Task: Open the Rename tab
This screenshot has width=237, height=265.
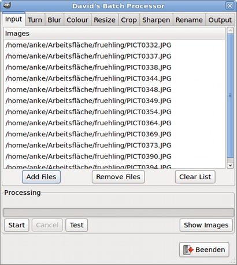Action: pyautogui.click(x=189, y=20)
